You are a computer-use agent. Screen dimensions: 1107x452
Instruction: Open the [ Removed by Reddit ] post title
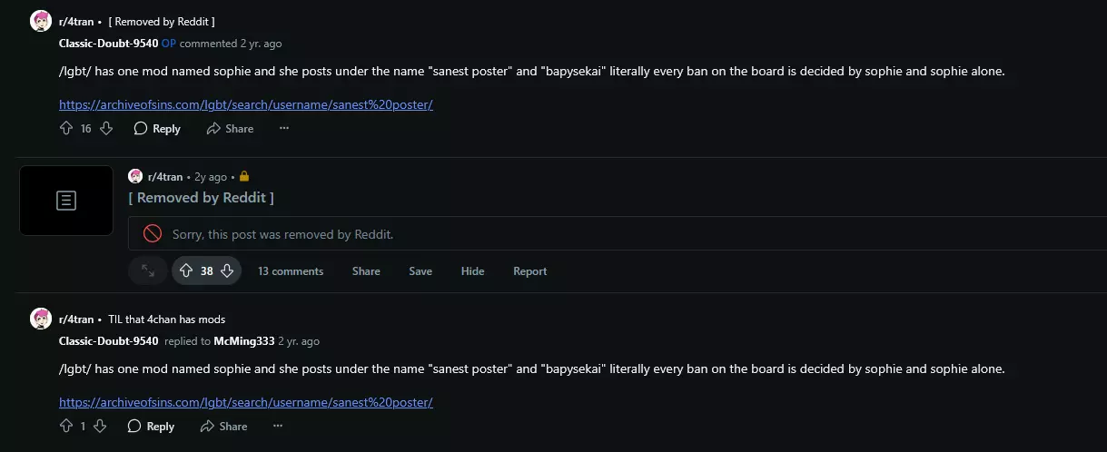[x=201, y=197]
